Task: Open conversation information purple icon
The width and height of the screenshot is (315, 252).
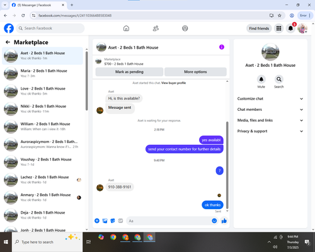Action: point(222,47)
